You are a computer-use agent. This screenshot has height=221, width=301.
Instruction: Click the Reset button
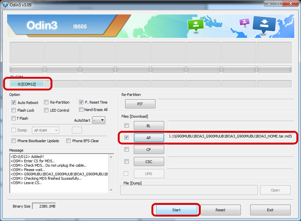pyautogui.click(x=220, y=210)
